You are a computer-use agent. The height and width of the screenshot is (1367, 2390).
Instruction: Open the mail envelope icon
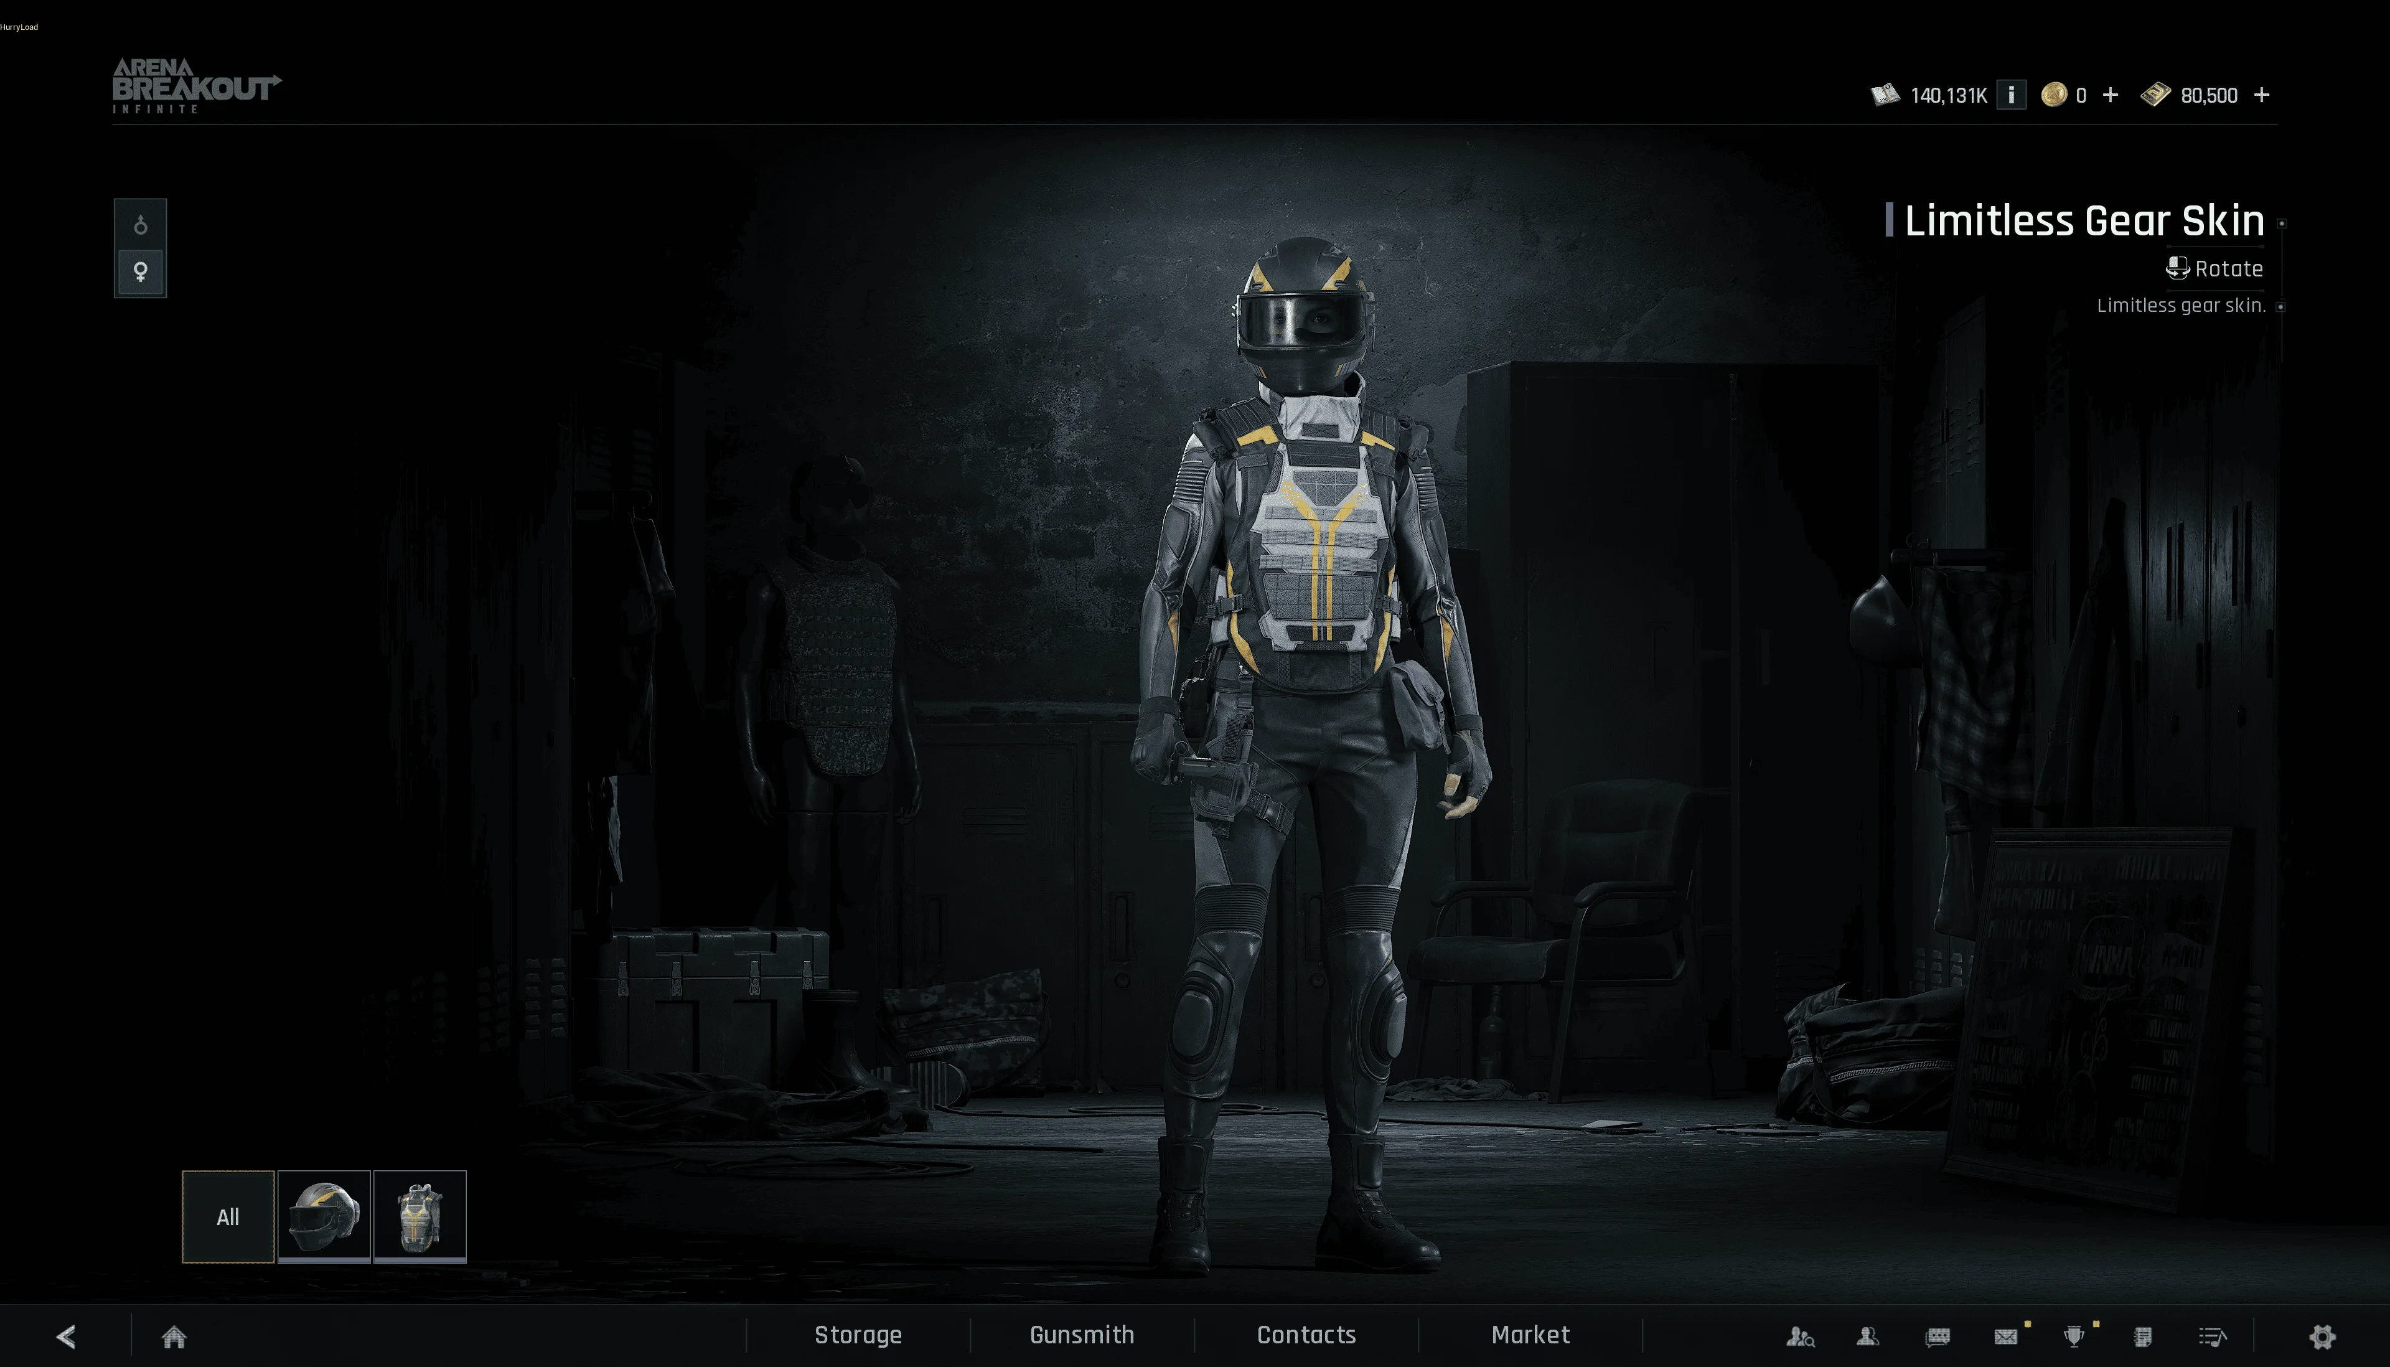2006,1336
